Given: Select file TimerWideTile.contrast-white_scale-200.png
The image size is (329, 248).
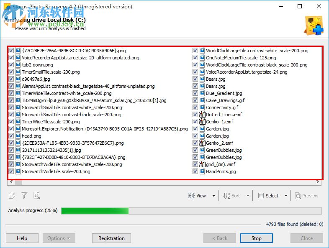Looking at the screenshot, I should click(x=67, y=93).
